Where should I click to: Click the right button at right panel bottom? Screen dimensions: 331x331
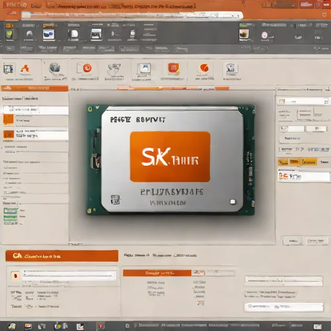(315, 241)
